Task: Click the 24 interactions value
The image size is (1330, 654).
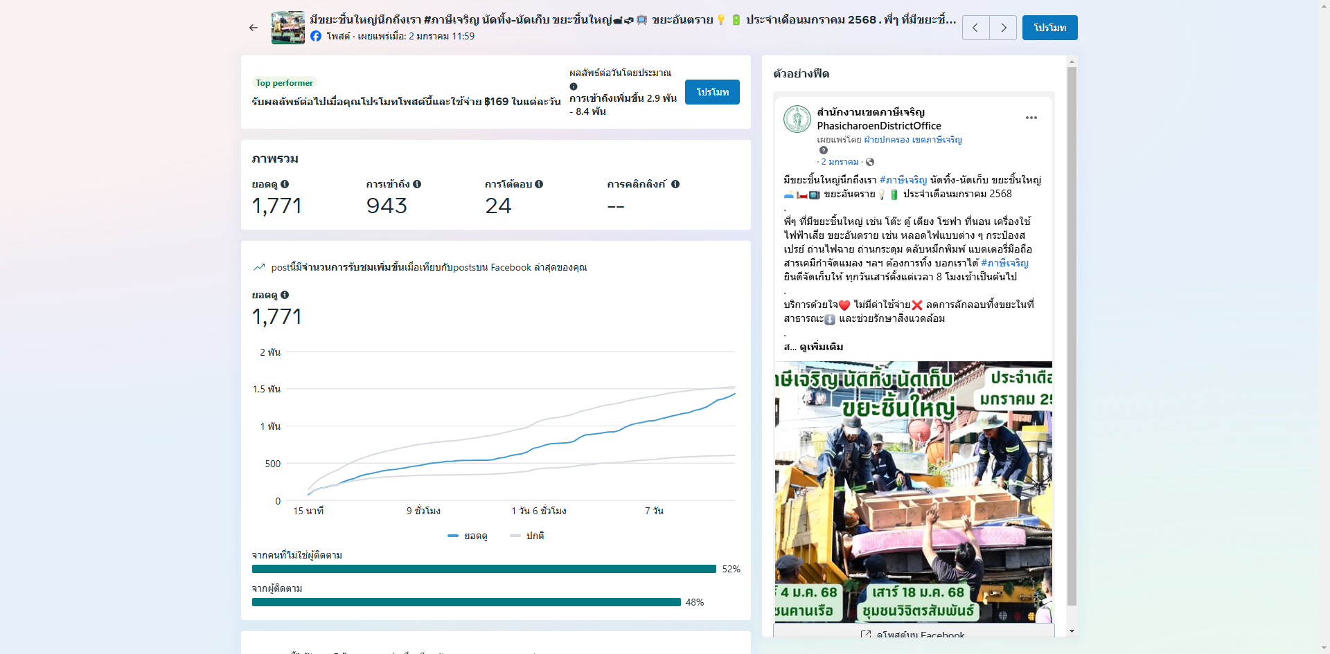Action: [x=498, y=206]
